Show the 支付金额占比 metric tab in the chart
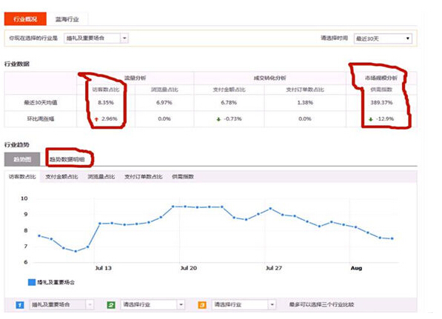Viewport: 442px width, 319px height. [x=61, y=177]
